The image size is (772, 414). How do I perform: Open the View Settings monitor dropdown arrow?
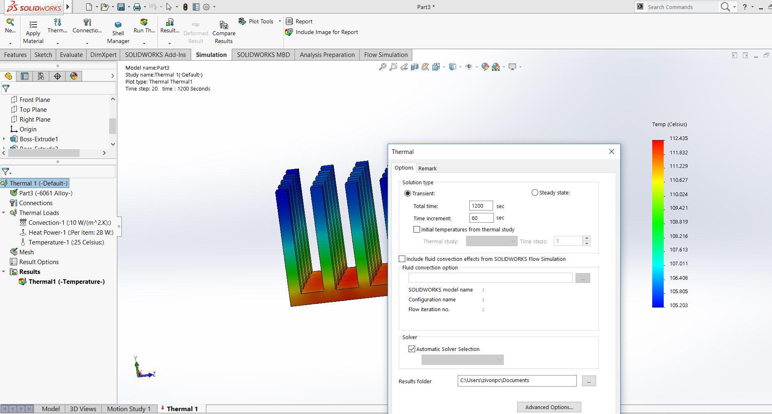(520, 67)
